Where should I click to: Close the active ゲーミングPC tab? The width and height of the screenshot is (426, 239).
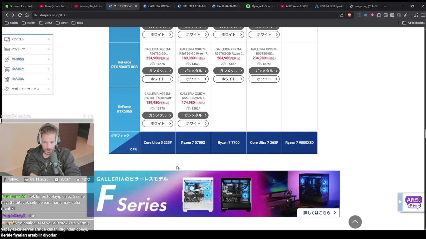click(136, 6)
